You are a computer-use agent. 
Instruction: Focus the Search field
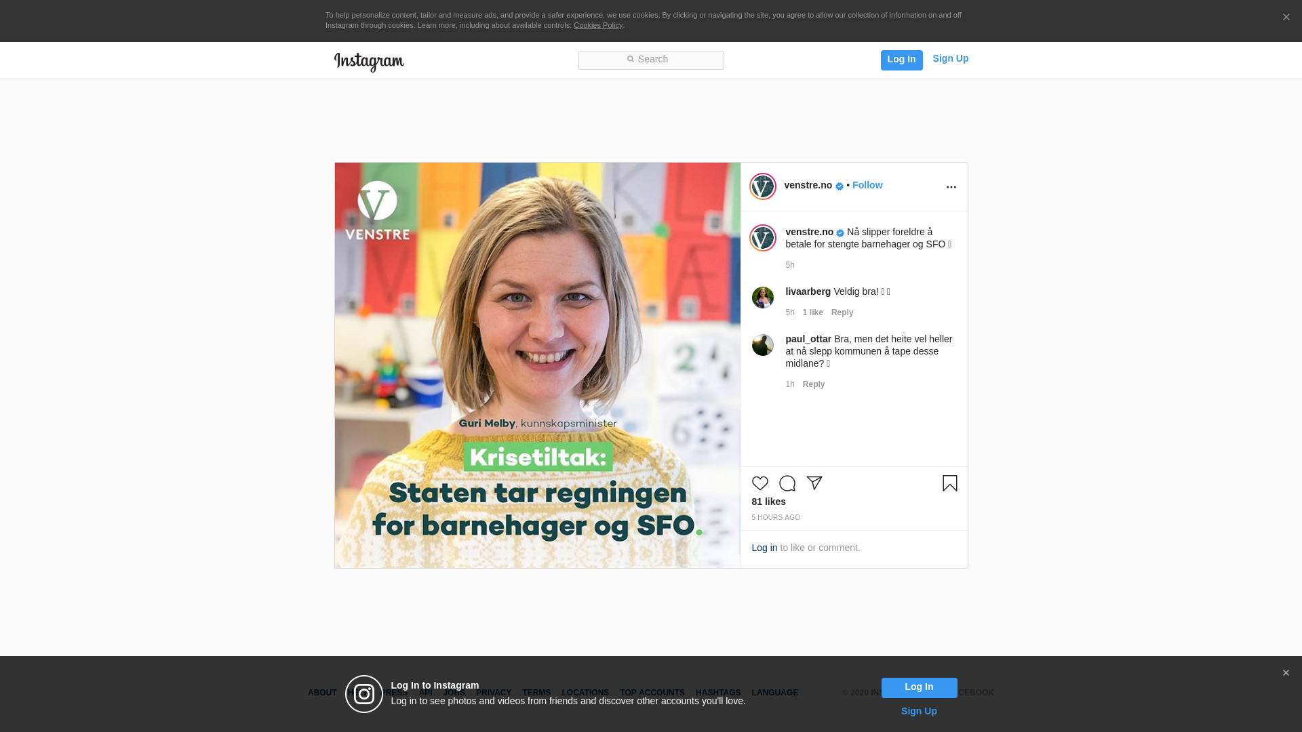coord(651,60)
